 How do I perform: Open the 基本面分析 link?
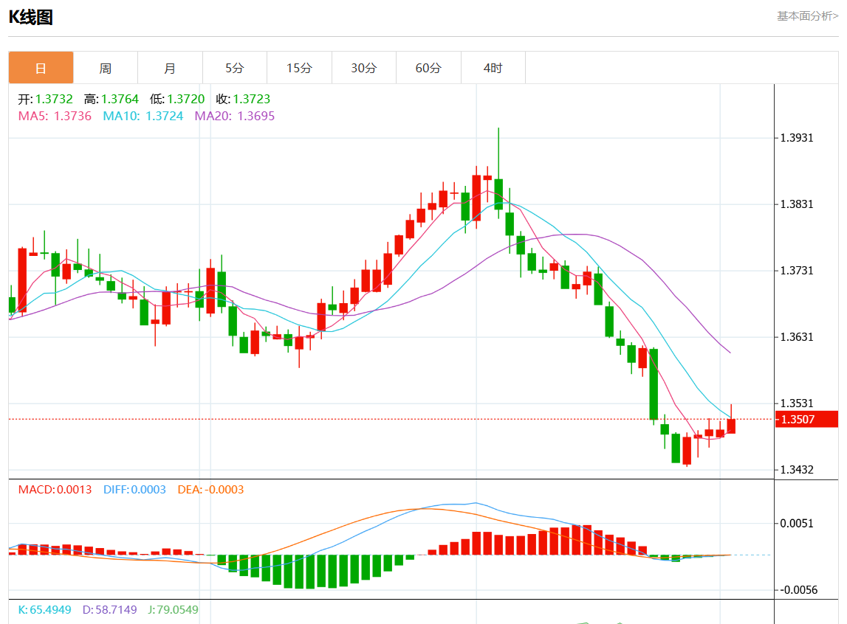tap(807, 15)
